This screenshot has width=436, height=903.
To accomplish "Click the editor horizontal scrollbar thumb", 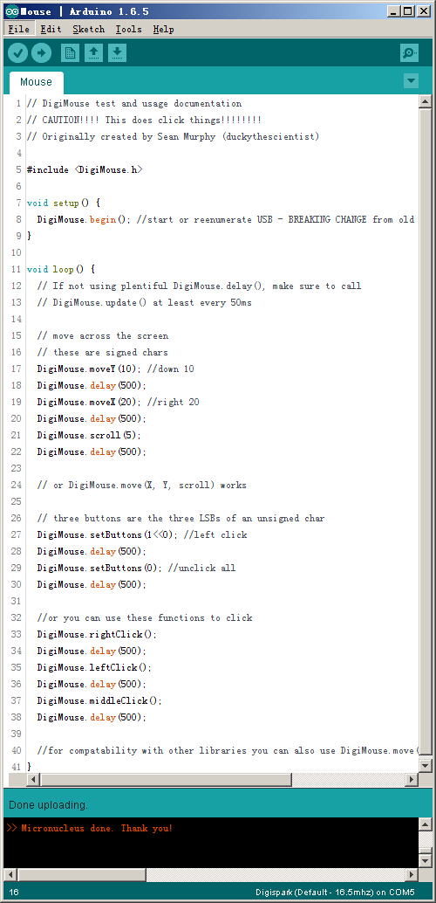I will coord(166,779).
